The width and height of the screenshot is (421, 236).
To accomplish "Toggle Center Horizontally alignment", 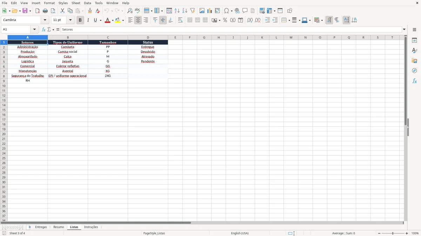I will point(138,20).
